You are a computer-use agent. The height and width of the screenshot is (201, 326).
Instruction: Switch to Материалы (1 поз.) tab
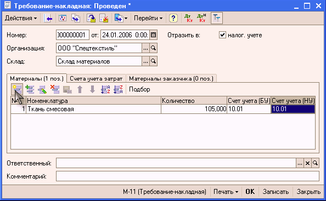(x=37, y=79)
